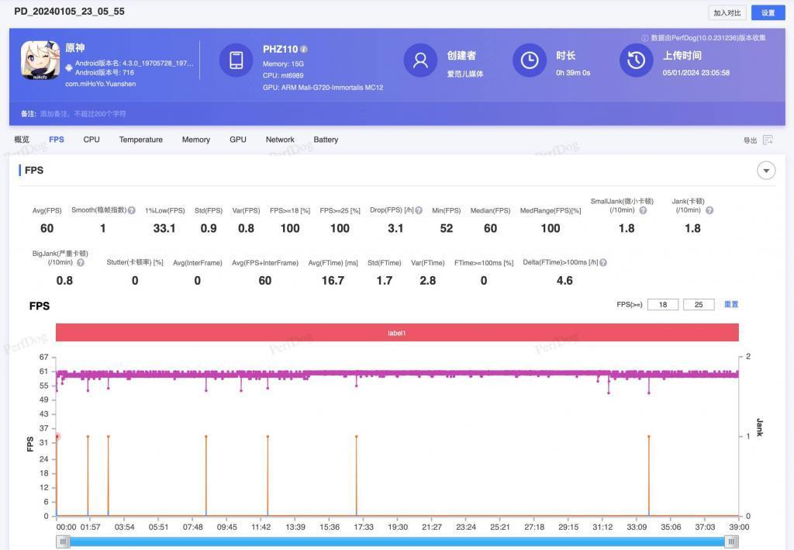This screenshot has height=550, width=794.
Task: Click the Genshin Impact app thumbnail
Action: coord(40,60)
